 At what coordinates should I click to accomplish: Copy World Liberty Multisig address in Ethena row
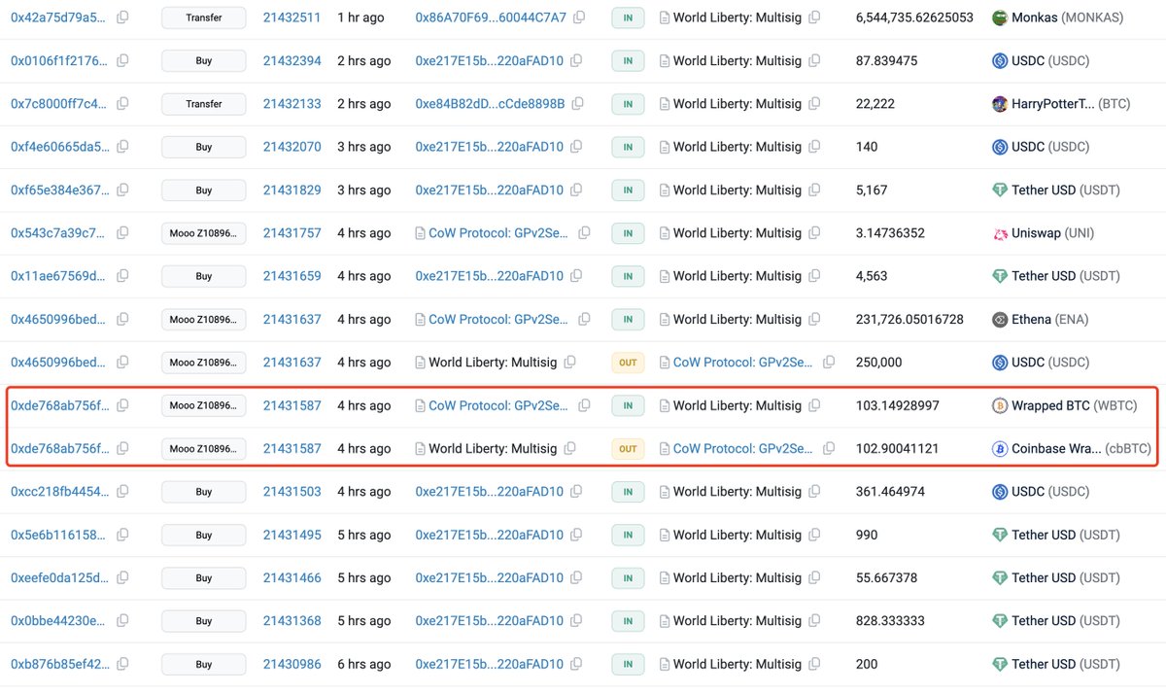point(814,319)
